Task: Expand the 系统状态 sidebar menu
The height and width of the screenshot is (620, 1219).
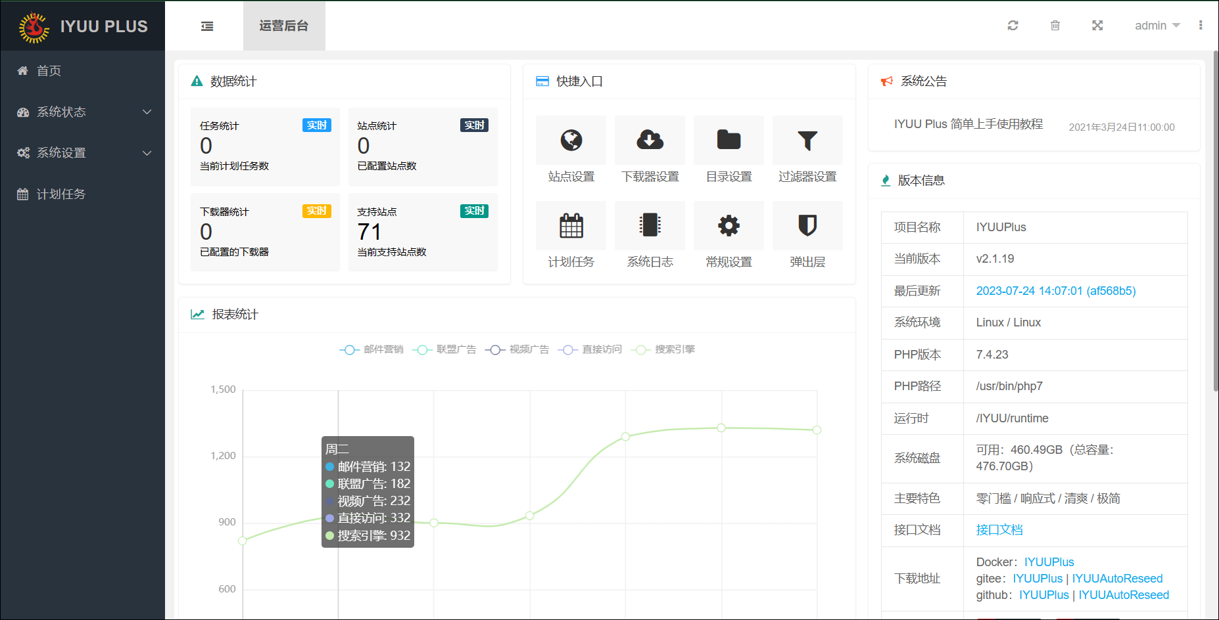Action: pos(83,112)
